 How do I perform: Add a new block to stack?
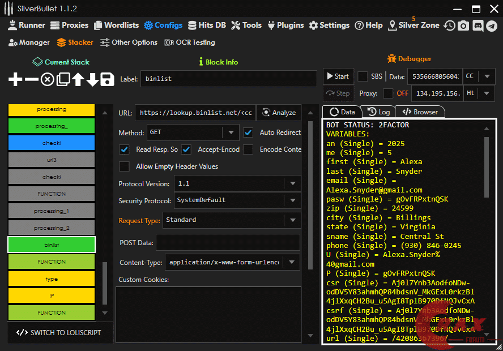(15, 79)
